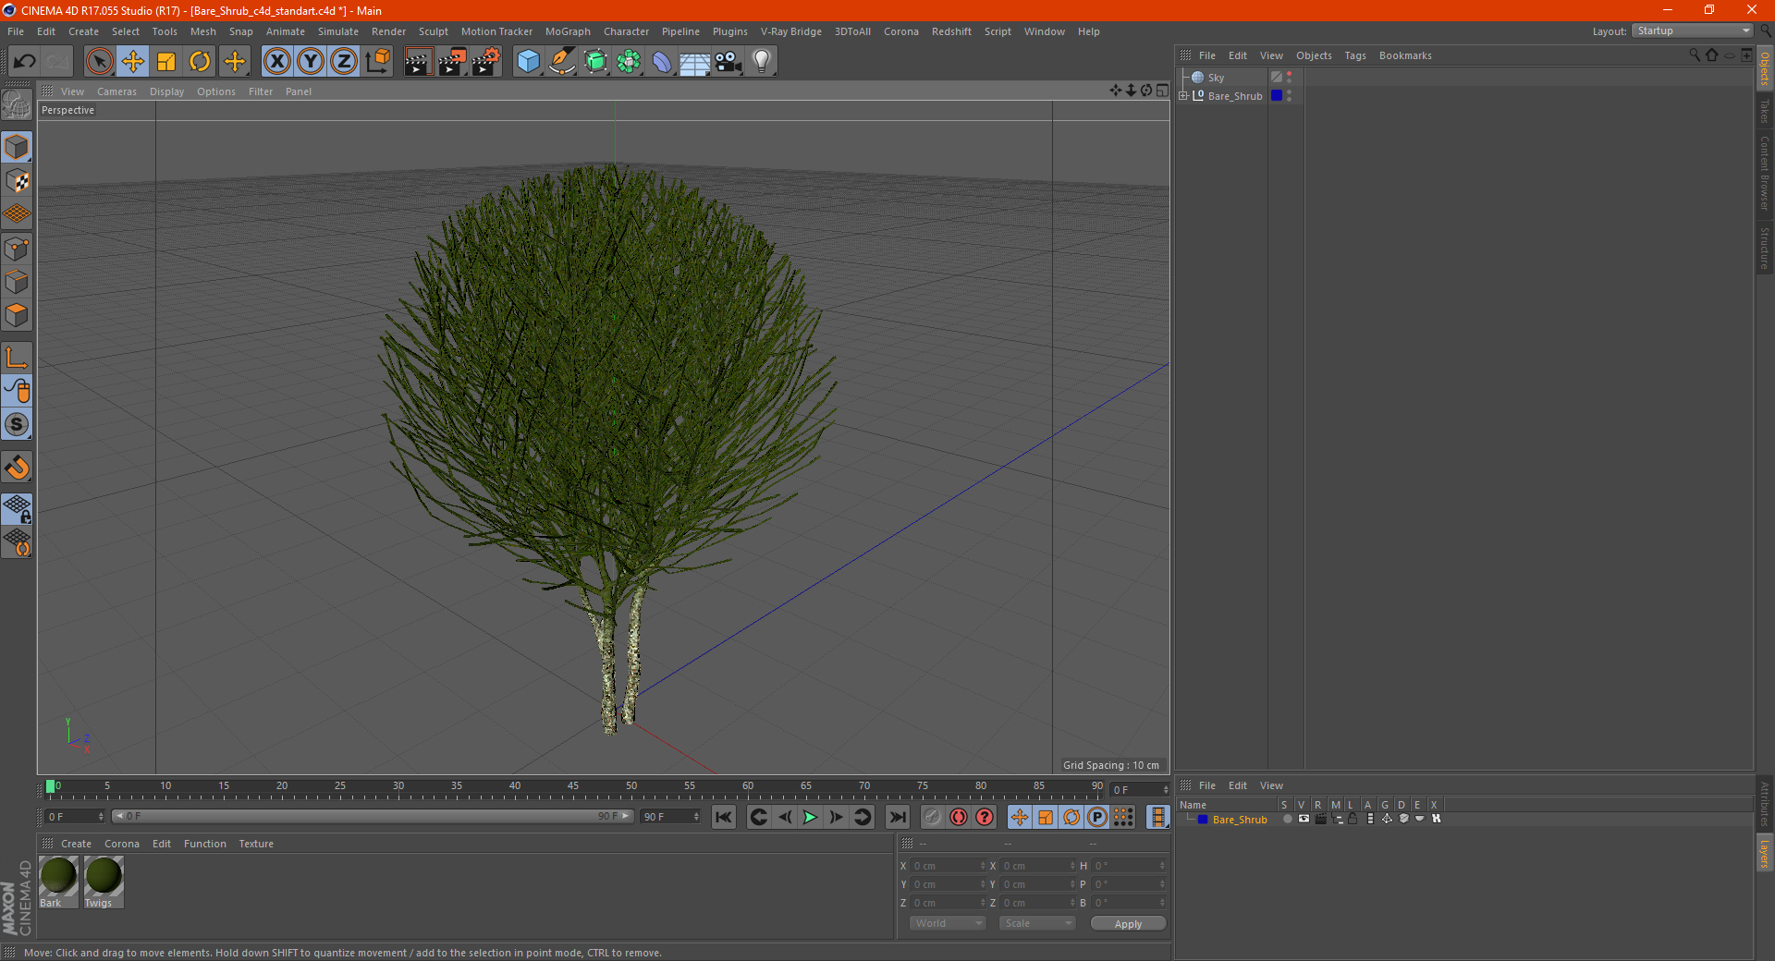The height and width of the screenshot is (961, 1775).
Task: Toggle Bare_Shrub layer visibility eye icon
Action: click(1304, 819)
